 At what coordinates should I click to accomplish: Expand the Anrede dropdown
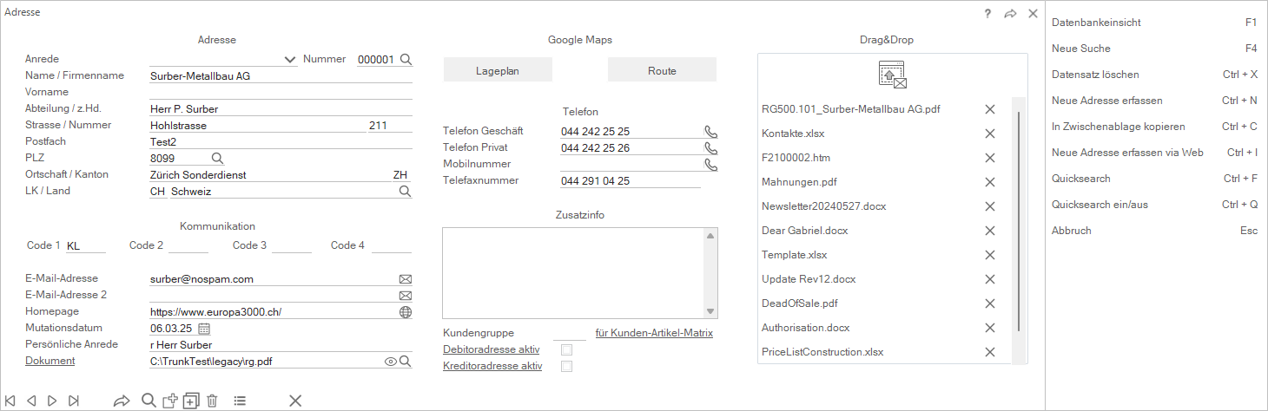coord(290,60)
